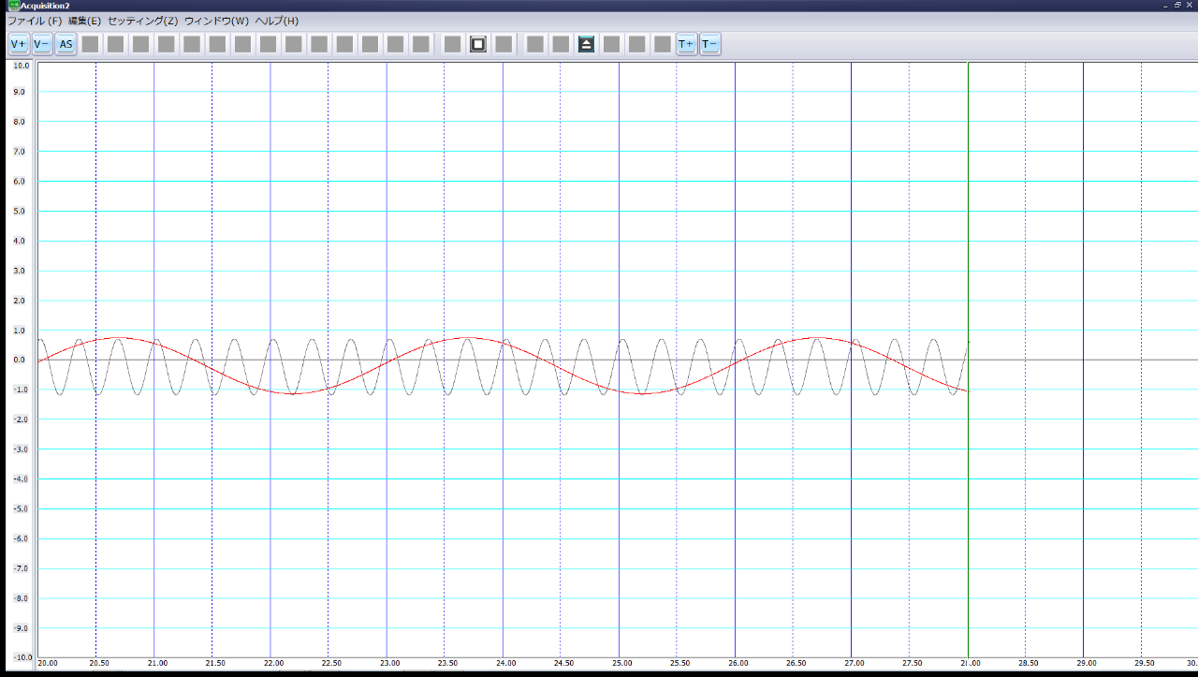Click the disabled button left of T+

[x=662, y=44]
